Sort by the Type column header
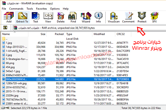The width and height of the screenshot is (166, 110). tap(79, 34)
